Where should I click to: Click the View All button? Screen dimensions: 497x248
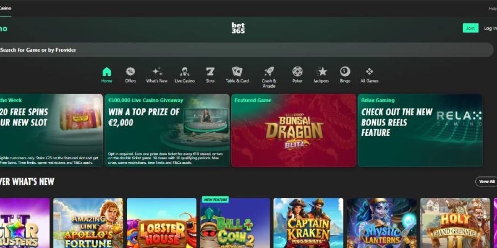(487, 181)
